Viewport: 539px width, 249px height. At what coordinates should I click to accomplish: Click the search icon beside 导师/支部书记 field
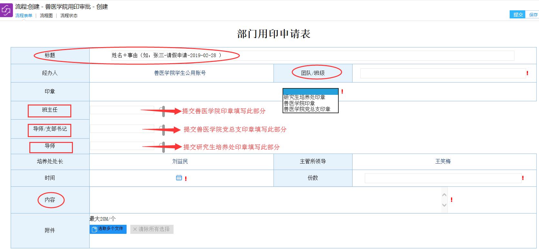coord(163,130)
